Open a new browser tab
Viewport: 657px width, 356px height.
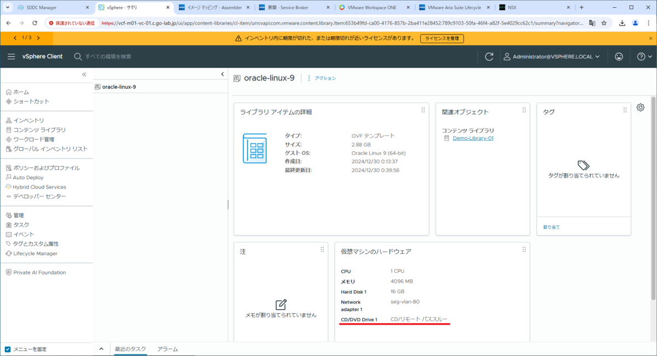[x=581, y=8]
